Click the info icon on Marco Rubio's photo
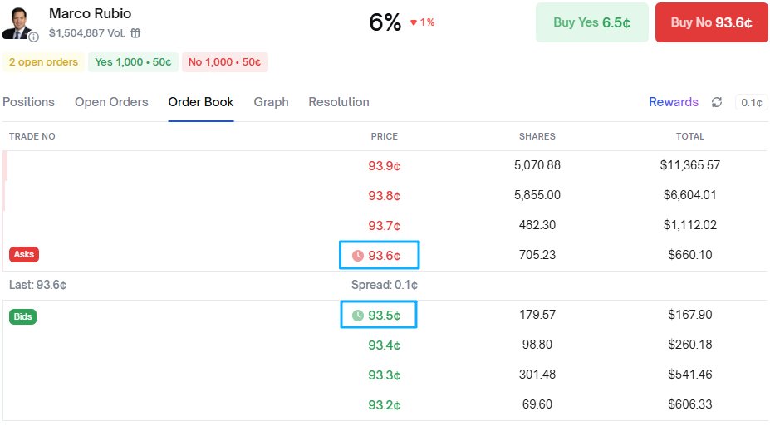 tap(34, 37)
